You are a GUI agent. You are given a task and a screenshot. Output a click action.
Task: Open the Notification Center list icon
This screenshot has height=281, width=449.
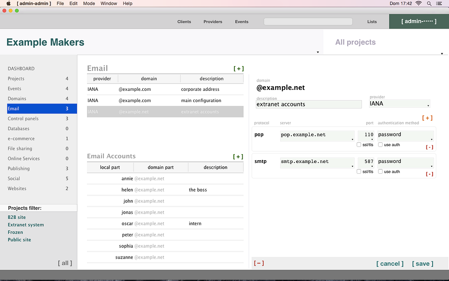[x=439, y=3]
